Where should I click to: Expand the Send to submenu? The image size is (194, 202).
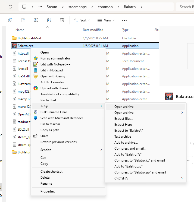pos(68,150)
